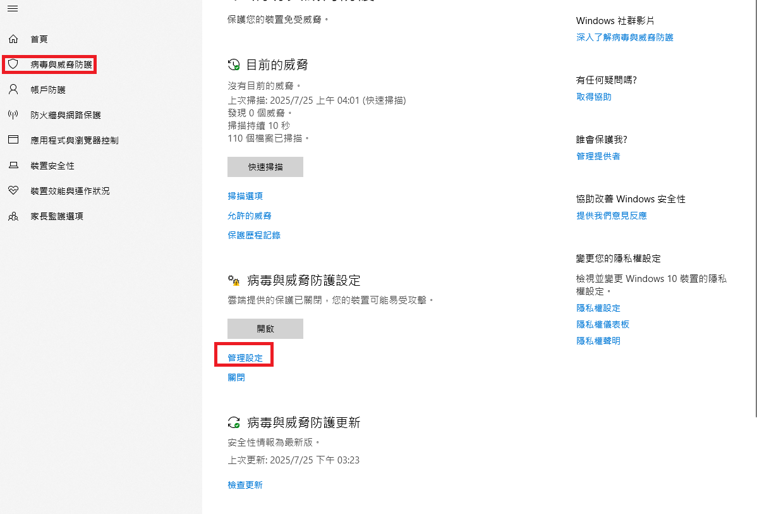Click the app and browser control window icon
Screen dimensions: 757x514
[x=13, y=140]
